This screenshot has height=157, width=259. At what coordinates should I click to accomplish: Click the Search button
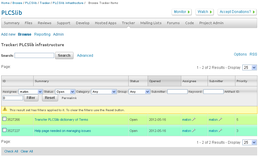[x=64, y=56]
